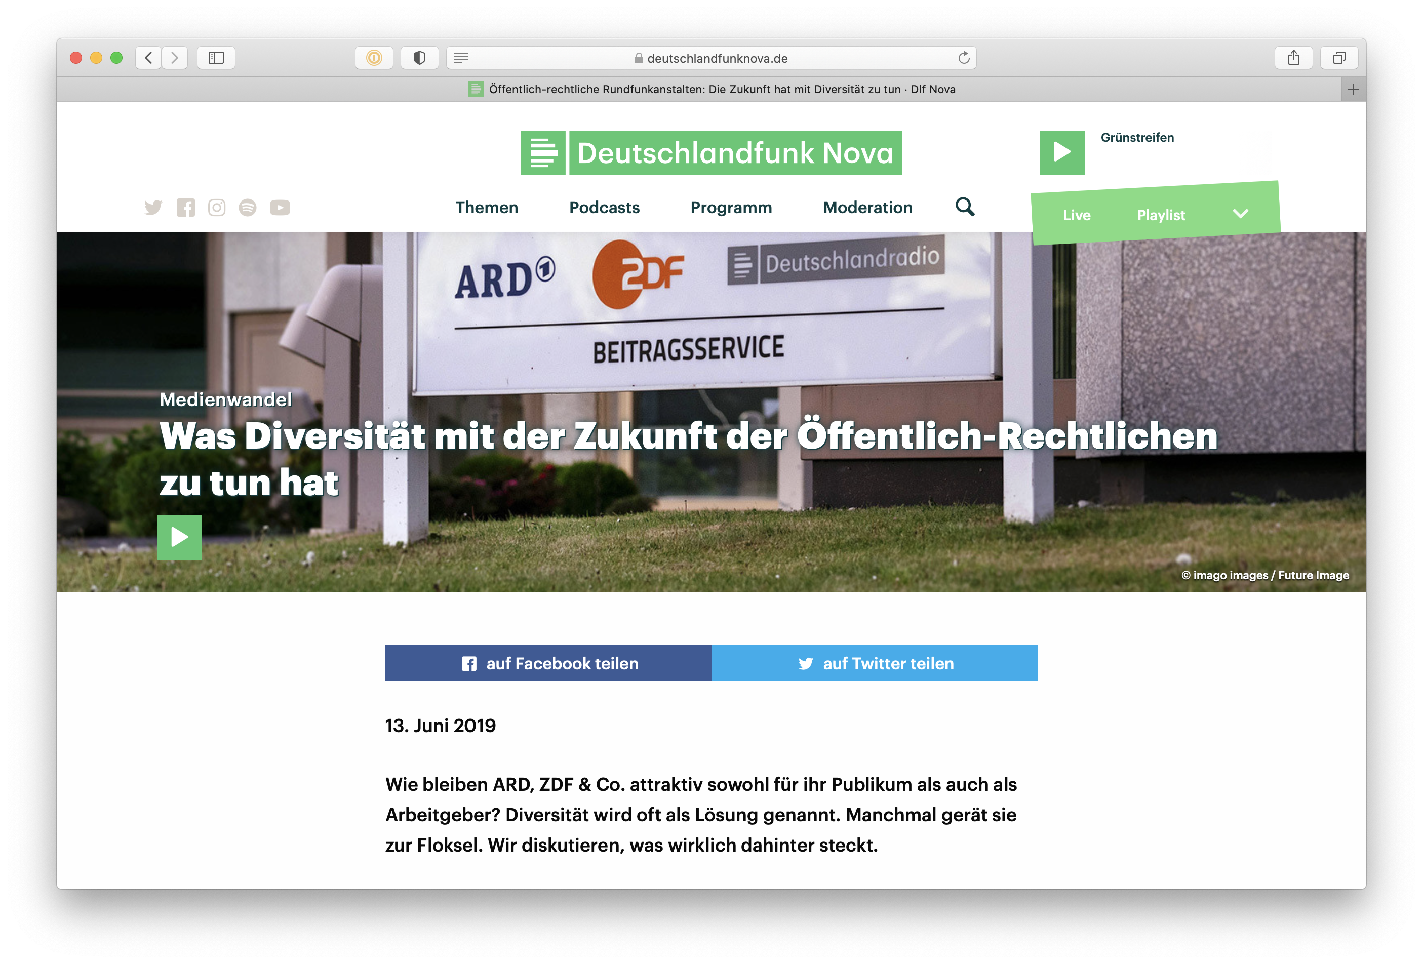Open the Spotify icon in header
This screenshot has height=964, width=1423.
click(247, 208)
